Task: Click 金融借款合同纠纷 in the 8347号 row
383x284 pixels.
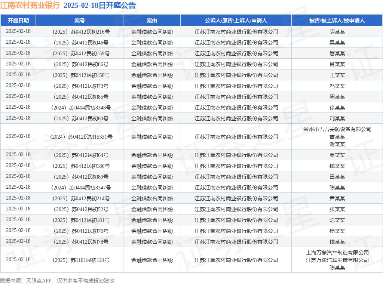Action: tap(152, 188)
